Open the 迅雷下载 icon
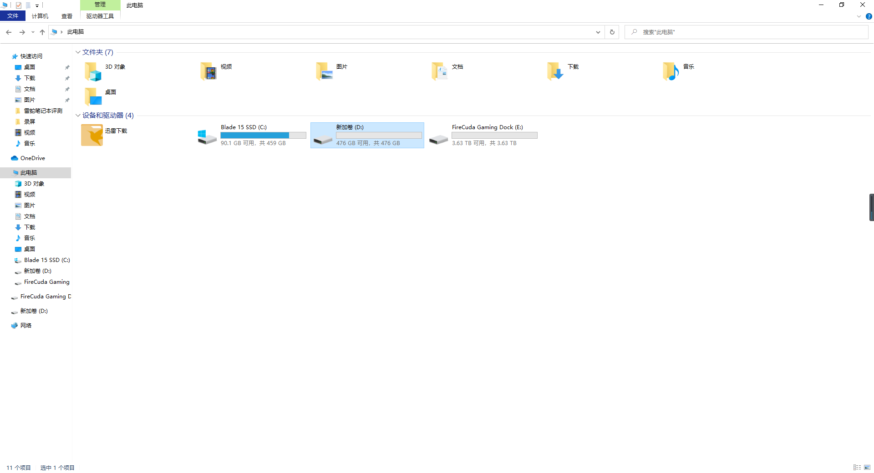Screen dimensions: 874x473 coord(92,135)
